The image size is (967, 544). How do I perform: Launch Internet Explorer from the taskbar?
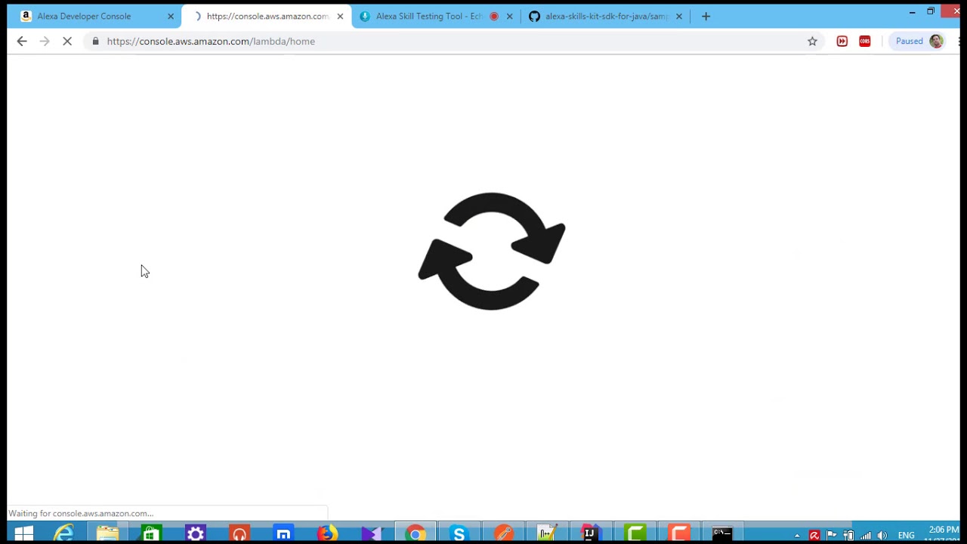[64, 534]
